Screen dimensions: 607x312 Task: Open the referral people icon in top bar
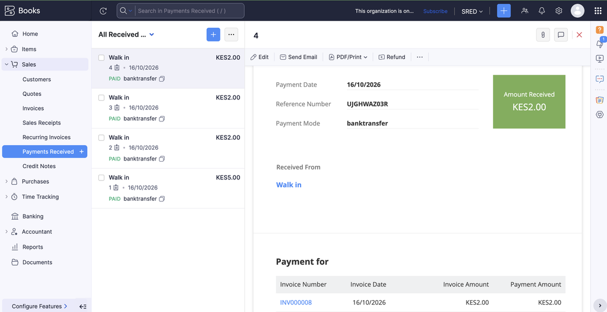coord(525,11)
